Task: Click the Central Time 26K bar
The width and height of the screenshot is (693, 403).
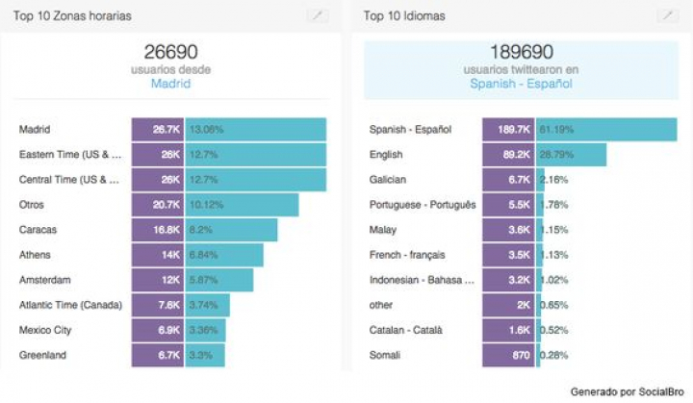Action: click(x=228, y=179)
